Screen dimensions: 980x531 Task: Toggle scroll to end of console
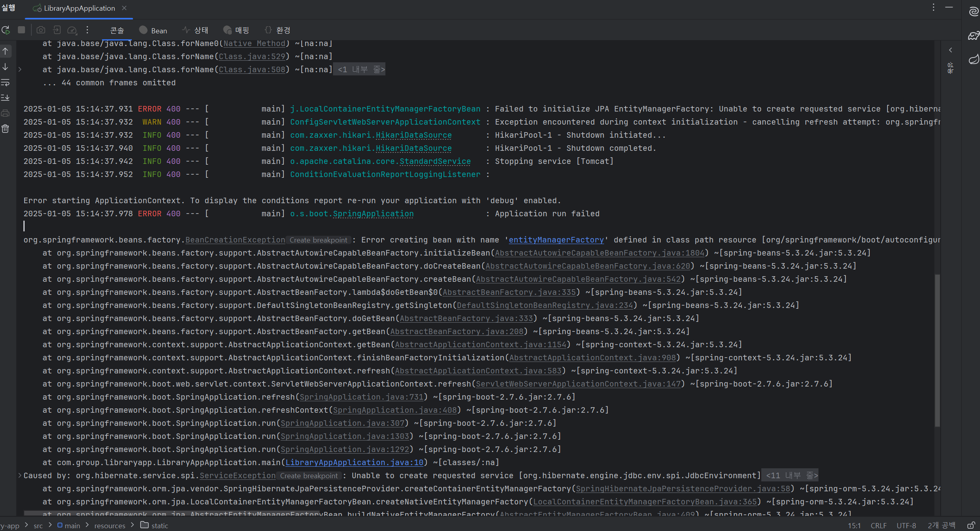(x=6, y=98)
